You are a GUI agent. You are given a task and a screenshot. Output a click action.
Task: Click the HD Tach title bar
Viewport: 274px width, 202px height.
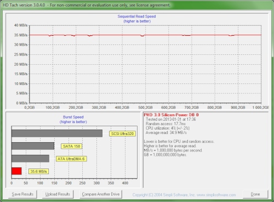[137, 5]
